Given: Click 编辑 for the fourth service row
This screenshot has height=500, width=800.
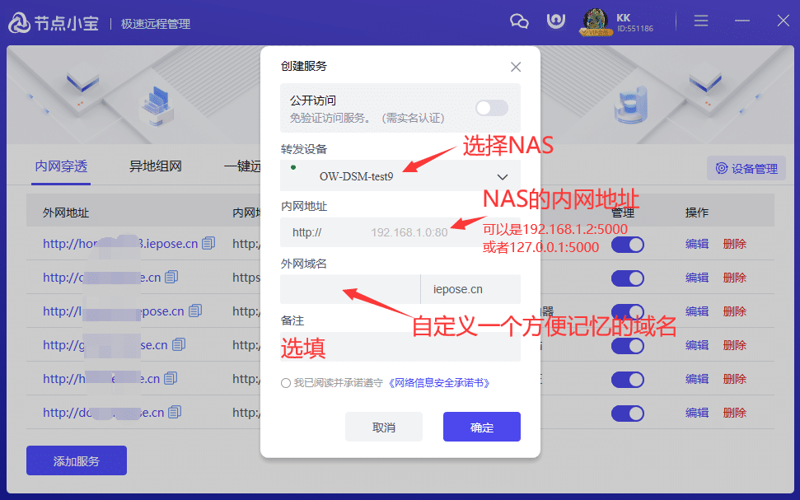Looking at the screenshot, I should [697, 345].
